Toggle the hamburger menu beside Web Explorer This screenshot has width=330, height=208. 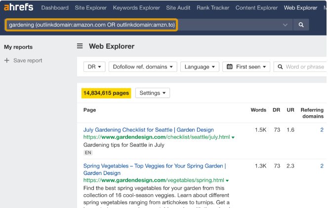tap(80, 46)
